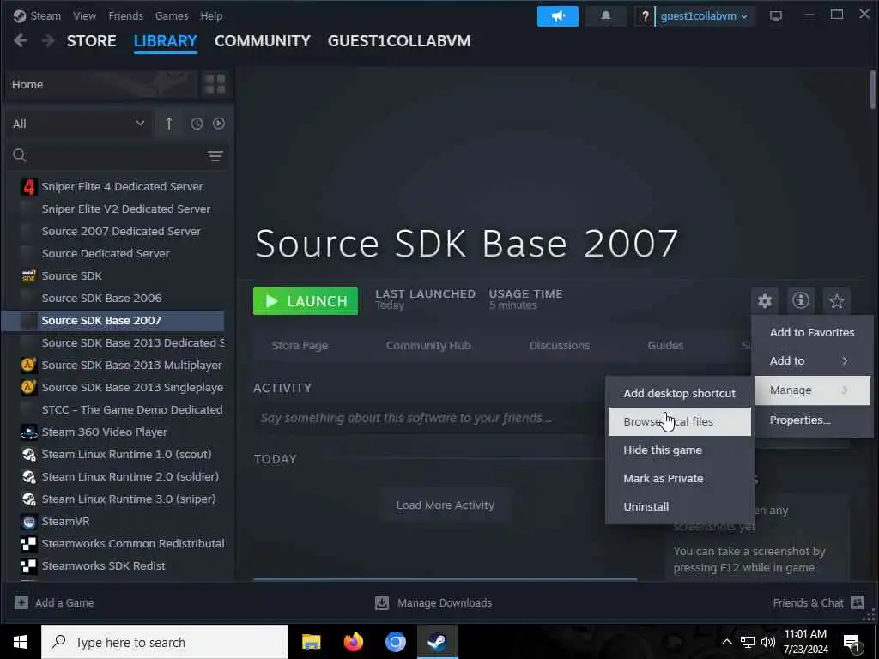Select Mark as Private

click(x=680, y=479)
